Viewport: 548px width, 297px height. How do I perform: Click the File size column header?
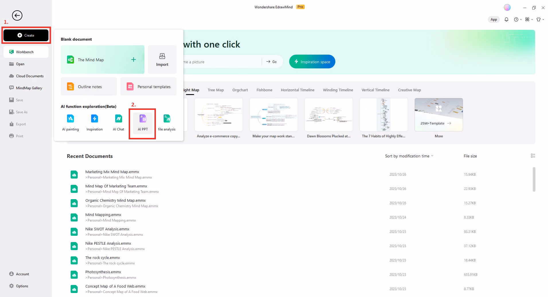(x=470, y=156)
